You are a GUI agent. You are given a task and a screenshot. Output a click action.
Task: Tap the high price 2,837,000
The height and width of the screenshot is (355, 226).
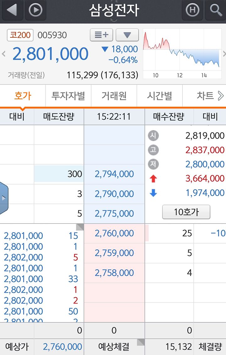205,150
